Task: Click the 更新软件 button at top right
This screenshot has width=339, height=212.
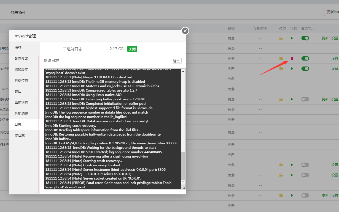Action: [332, 12]
